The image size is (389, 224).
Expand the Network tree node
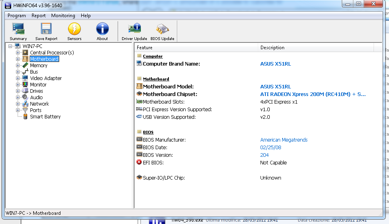click(x=18, y=104)
